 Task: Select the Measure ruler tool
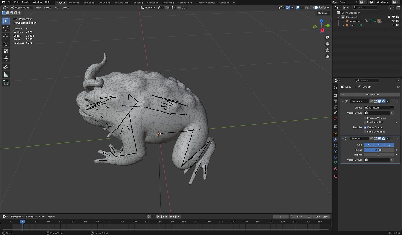click(x=6, y=75)
